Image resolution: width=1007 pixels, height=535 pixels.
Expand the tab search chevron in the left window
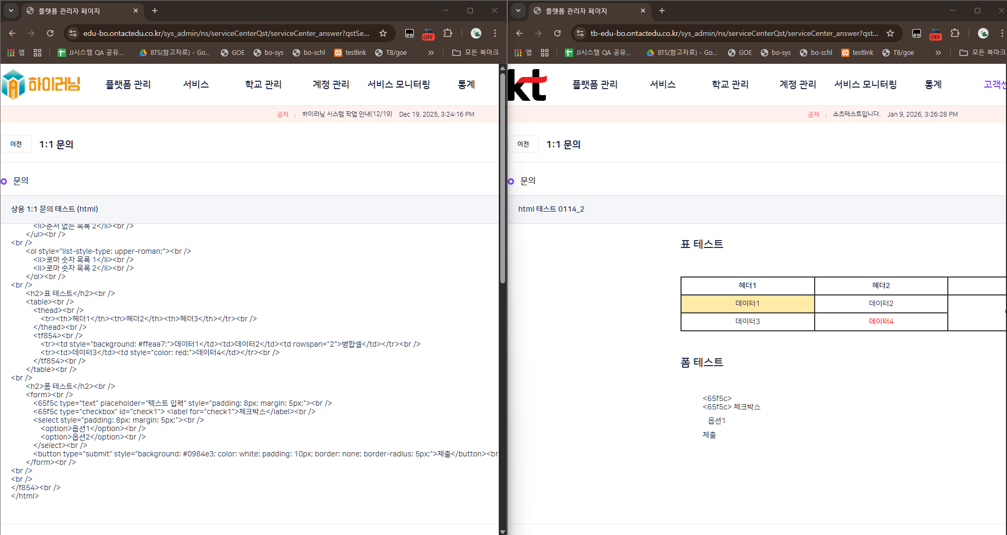[11, 11]
